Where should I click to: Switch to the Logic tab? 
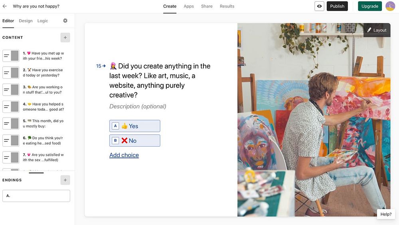click(43, 21)
